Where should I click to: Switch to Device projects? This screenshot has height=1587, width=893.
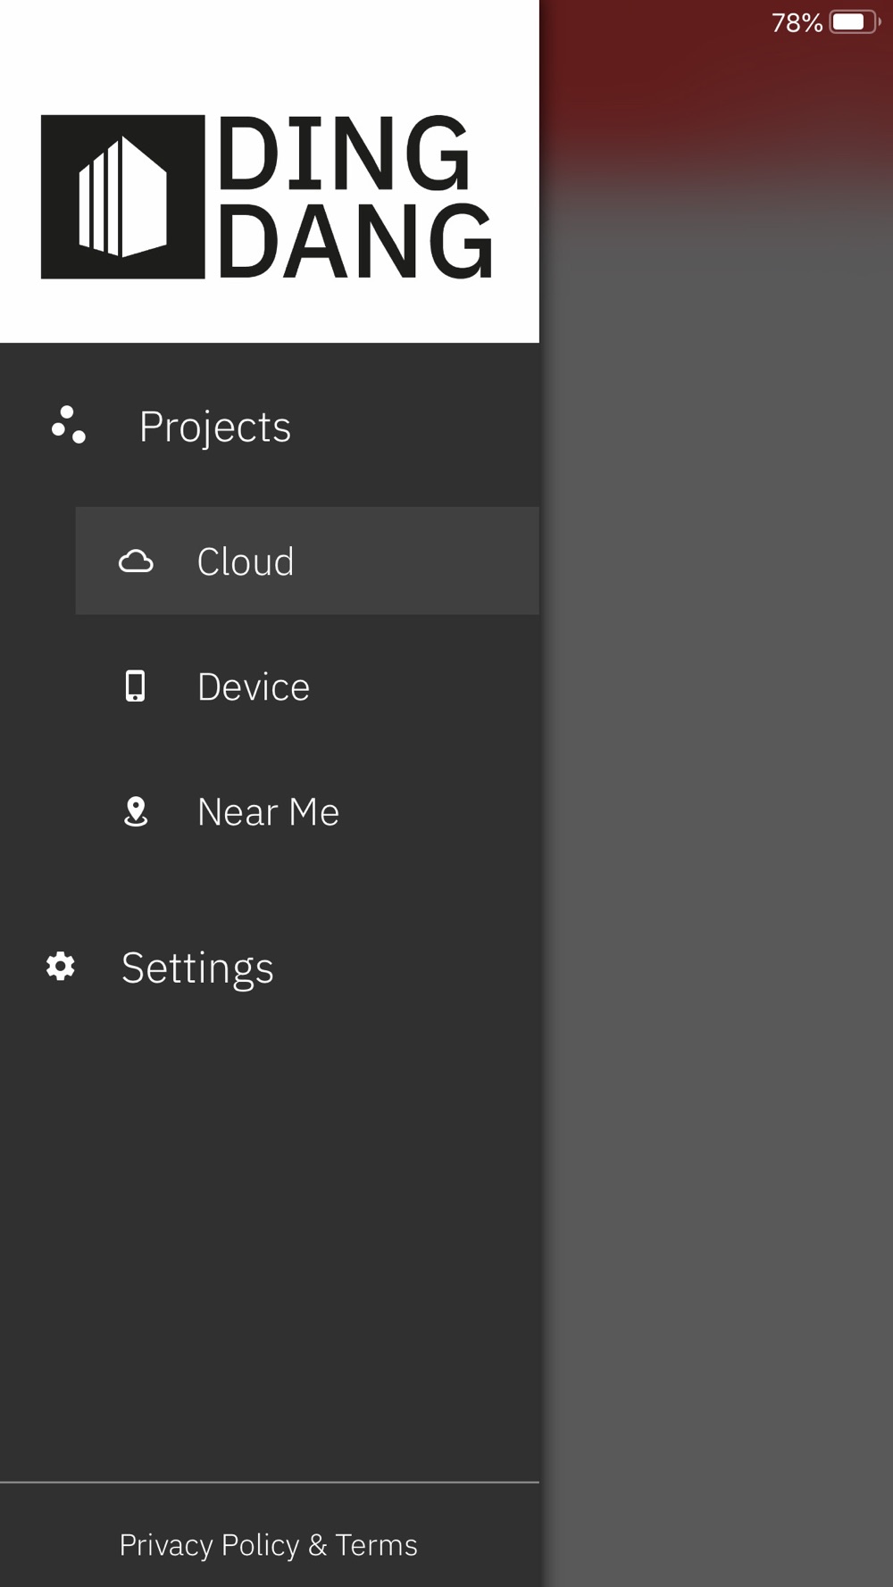[x=254, y=686]
